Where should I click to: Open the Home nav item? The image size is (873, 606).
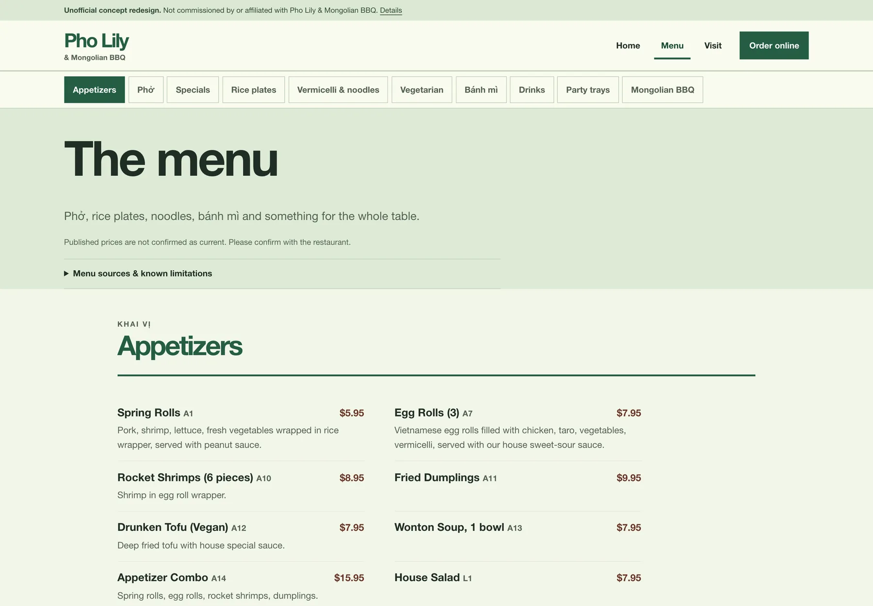(628, 46)
